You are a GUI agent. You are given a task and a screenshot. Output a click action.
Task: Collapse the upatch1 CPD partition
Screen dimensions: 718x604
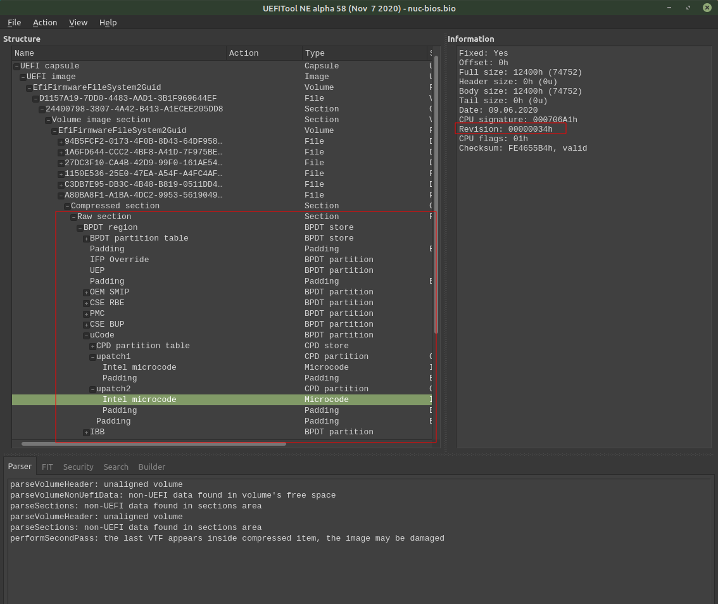point(92,357)
